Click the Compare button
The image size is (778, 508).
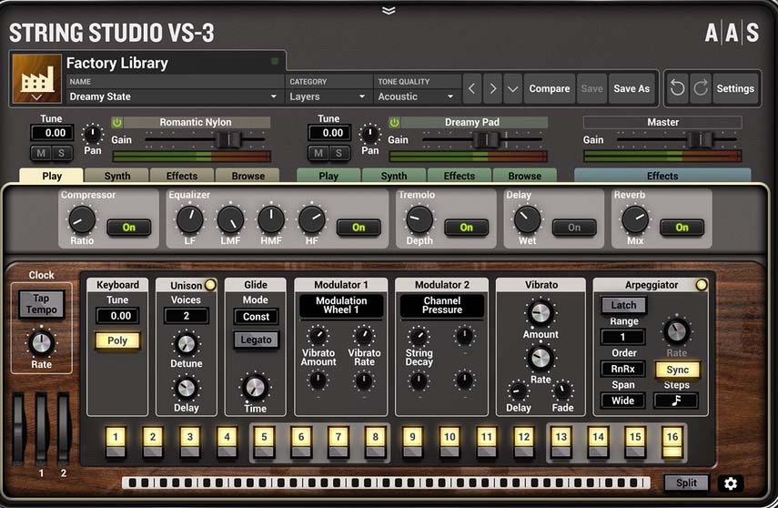click(550, 89)
